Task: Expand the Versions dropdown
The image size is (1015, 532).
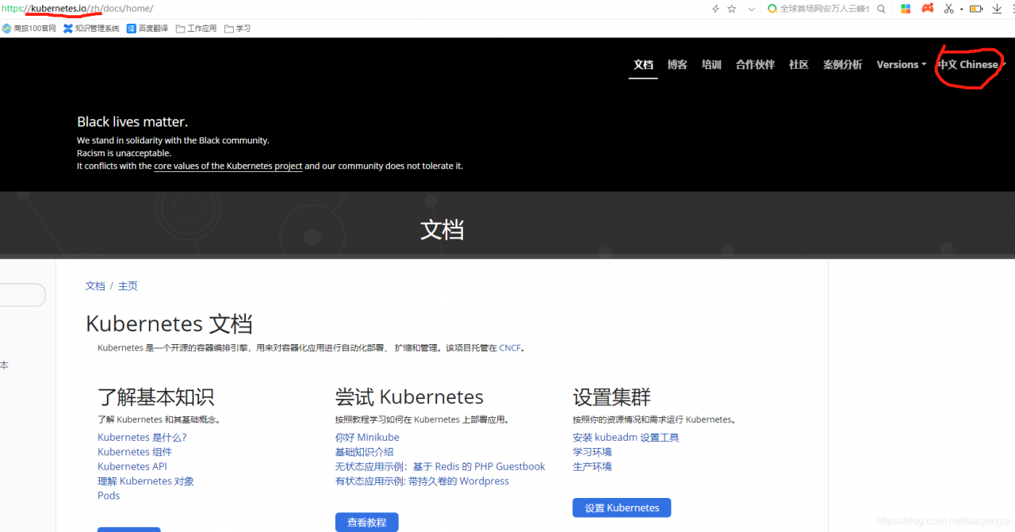Action: coord(902,65)
